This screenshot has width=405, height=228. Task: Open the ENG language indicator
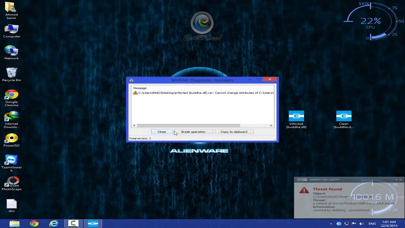[372, 224]
